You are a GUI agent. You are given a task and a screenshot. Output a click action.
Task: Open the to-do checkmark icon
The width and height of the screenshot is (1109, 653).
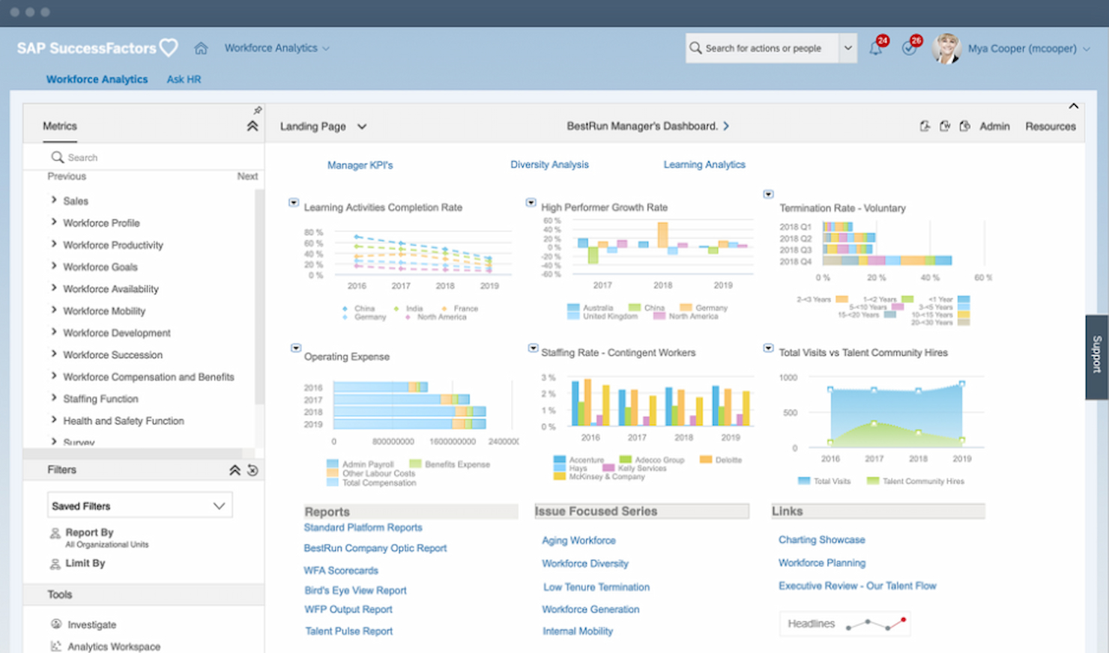[909, 48]
